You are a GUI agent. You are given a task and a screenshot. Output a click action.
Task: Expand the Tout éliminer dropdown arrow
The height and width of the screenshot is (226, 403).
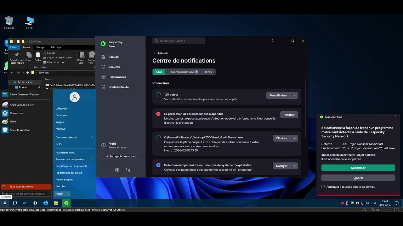(294, 95)
